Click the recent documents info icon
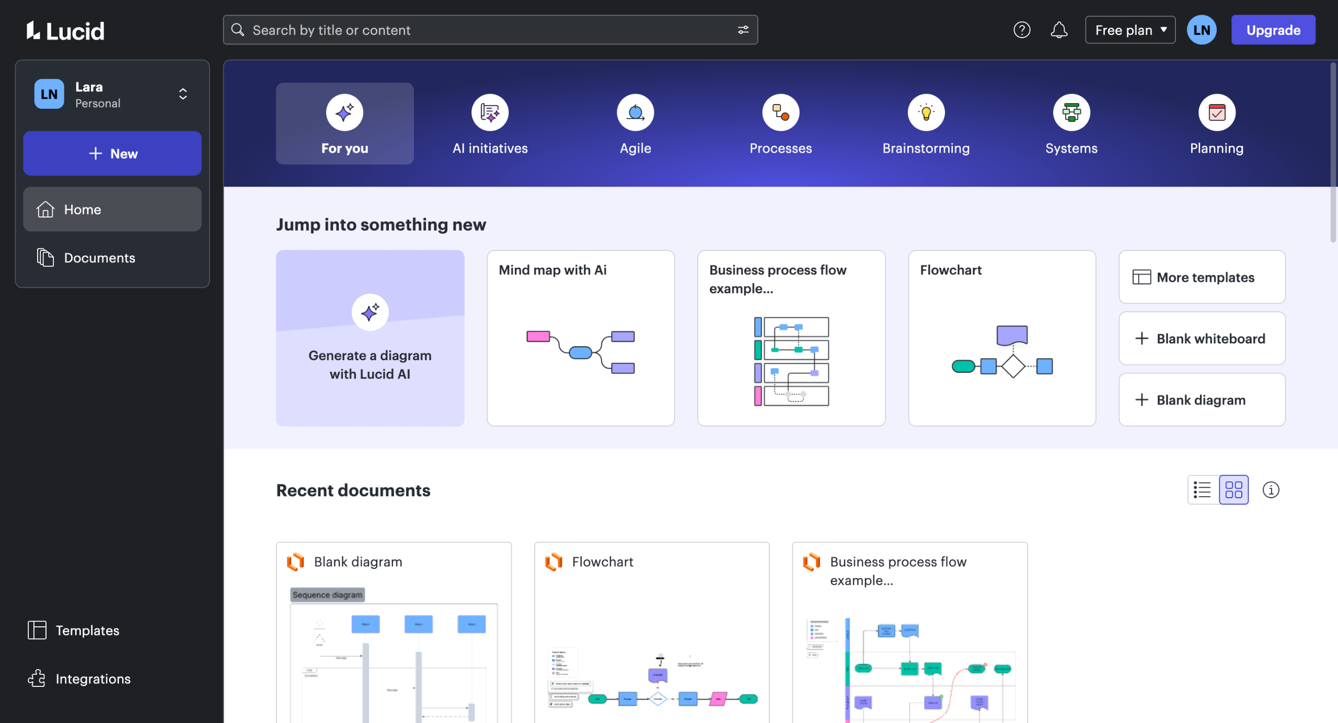The height and width of the screenshot is (723, 1338). pos(1271,490)
